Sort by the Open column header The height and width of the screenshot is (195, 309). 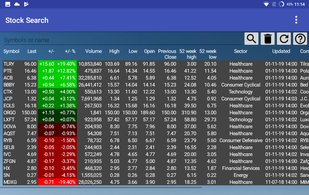149,51
